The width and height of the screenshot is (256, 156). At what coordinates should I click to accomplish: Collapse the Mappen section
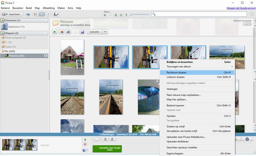coord(3,33)
